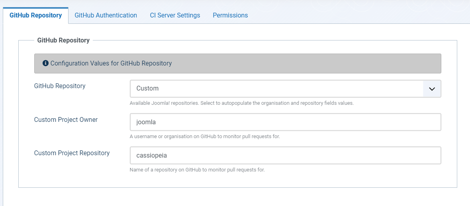This screenshot has height=206, width=470.
Task: Click the 'Name of a repository' hint text
Action: pyautogui.click(x=197, y=170)
